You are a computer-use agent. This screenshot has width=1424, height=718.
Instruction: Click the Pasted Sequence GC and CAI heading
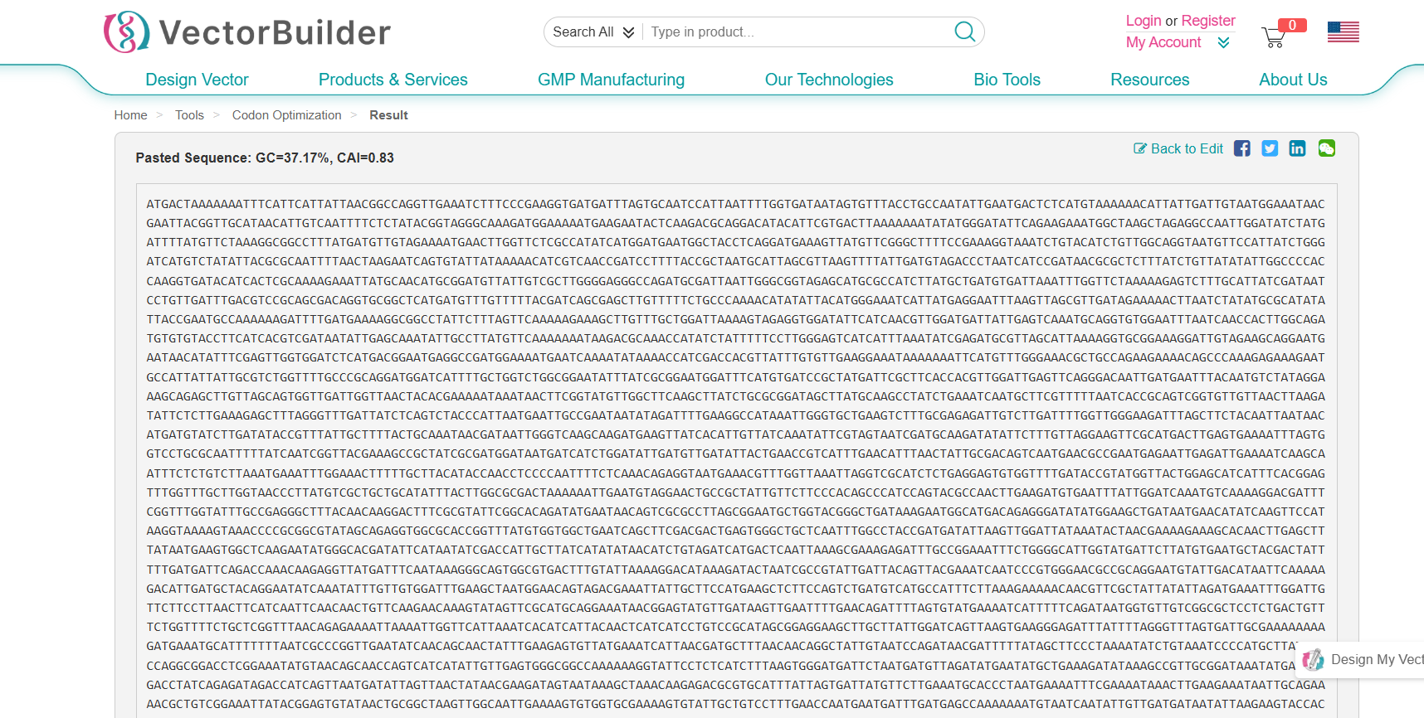[x=265, y=158]
